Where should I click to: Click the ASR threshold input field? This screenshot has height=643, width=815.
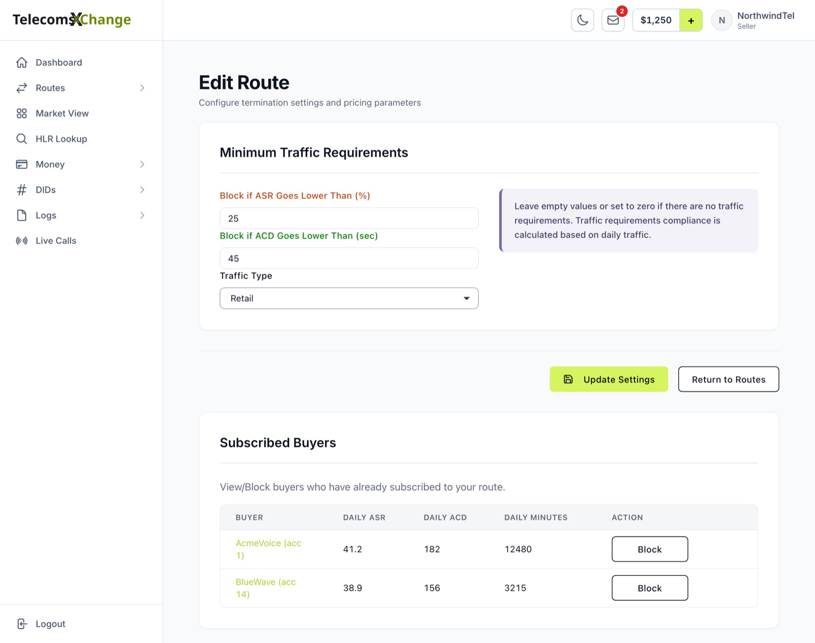[x=349, y=219]
